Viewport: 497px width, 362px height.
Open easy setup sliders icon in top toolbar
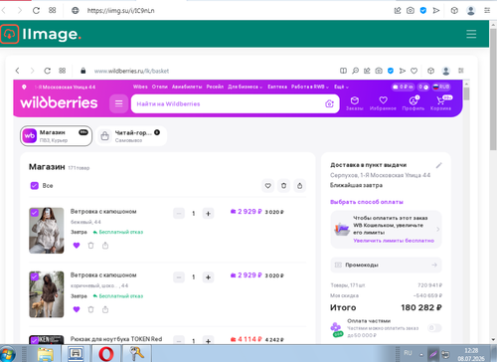point(487,11)
